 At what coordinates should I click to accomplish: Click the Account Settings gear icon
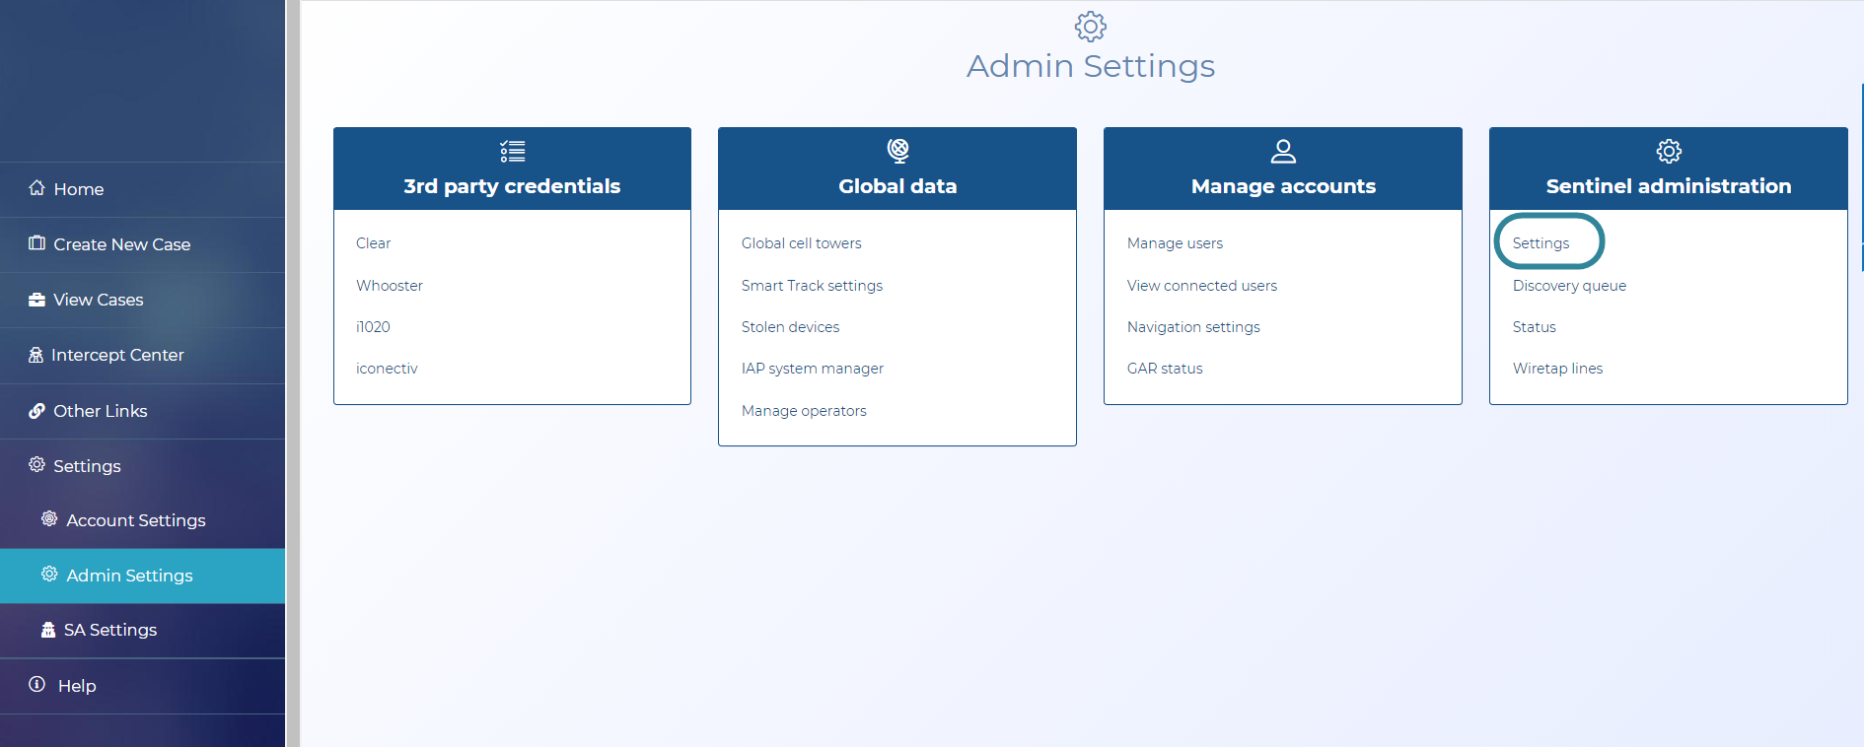pyautogui.click(x=49, y=519)
